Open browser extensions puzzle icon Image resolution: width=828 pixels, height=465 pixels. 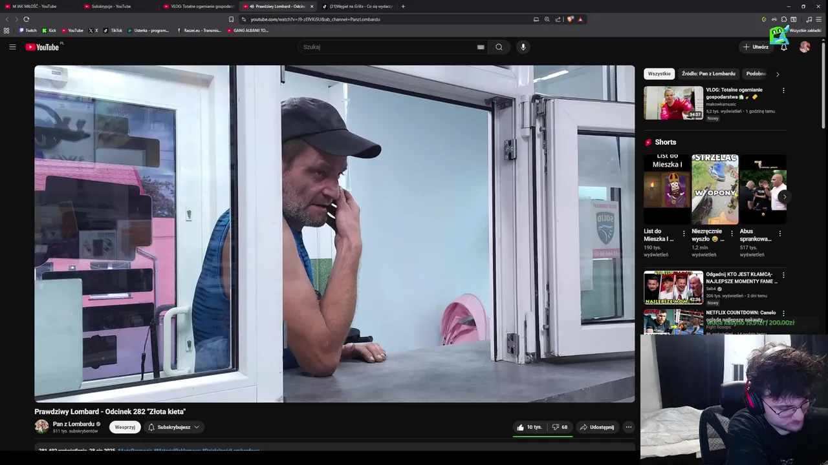[x=783, y=19]
